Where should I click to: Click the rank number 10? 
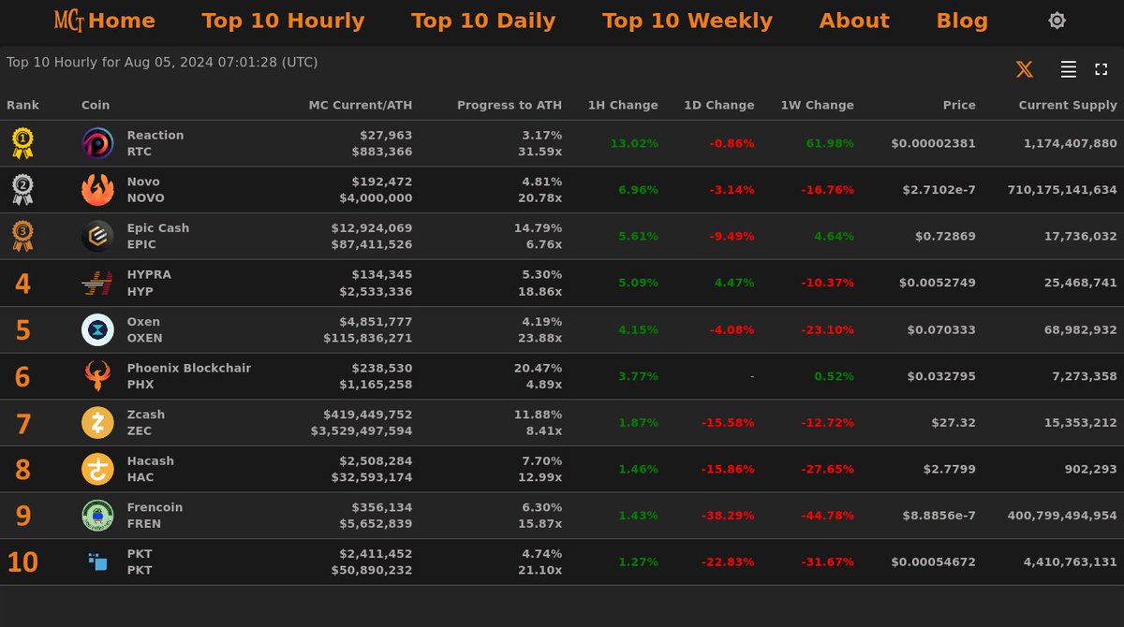(22, 562)
